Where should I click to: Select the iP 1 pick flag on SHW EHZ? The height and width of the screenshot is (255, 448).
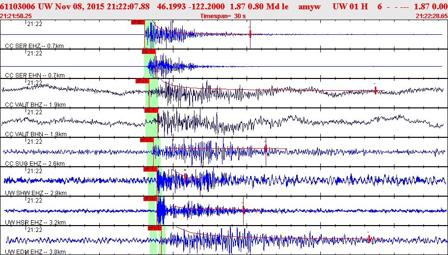pyautogui.click(x=150, y=169)
